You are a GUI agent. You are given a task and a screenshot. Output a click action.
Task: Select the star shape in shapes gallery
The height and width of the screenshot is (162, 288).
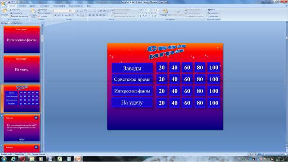155,16
